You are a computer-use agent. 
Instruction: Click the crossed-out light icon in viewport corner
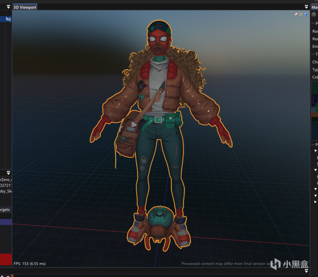coord(296,14)
